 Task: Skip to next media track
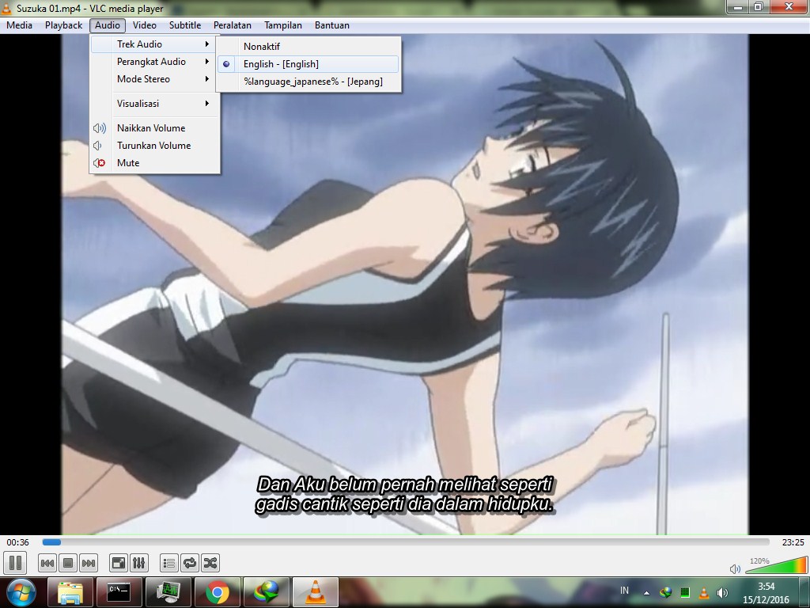click(x=89, y=563)
